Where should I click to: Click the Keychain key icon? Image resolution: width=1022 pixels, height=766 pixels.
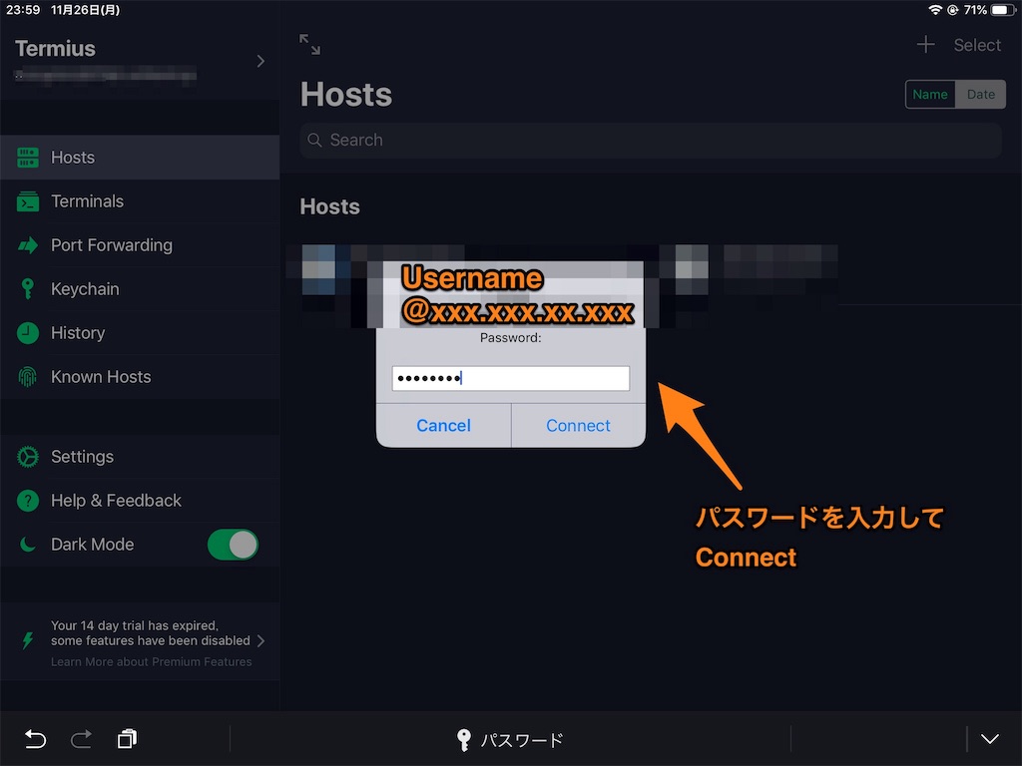tap(27, 288)
